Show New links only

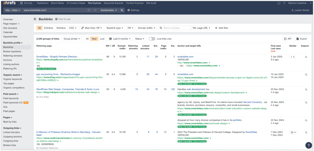94,39
